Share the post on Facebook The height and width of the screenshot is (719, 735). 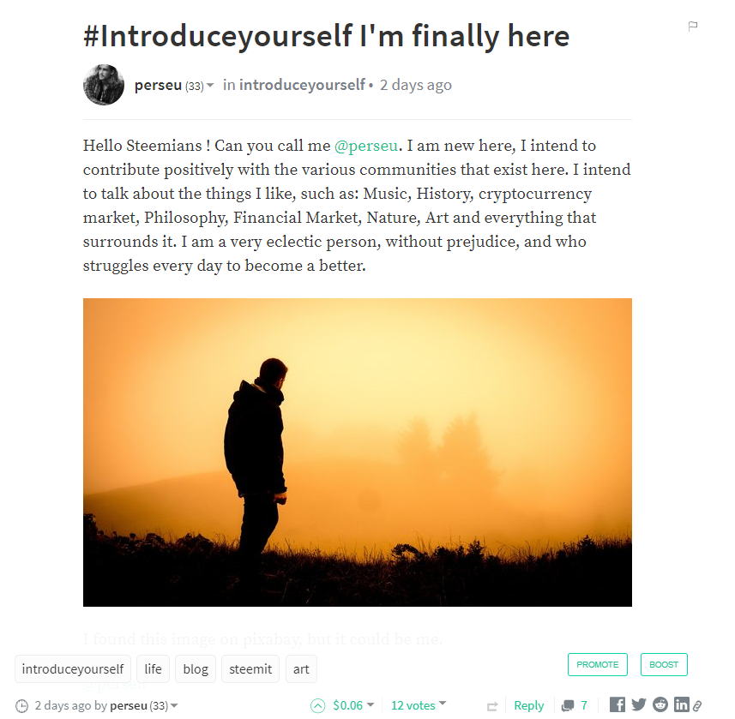click(617, 704)
